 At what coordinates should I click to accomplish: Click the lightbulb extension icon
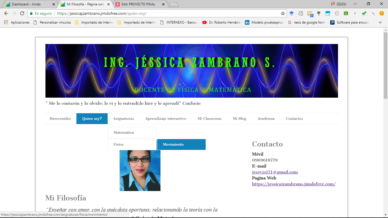click(319, 13)
